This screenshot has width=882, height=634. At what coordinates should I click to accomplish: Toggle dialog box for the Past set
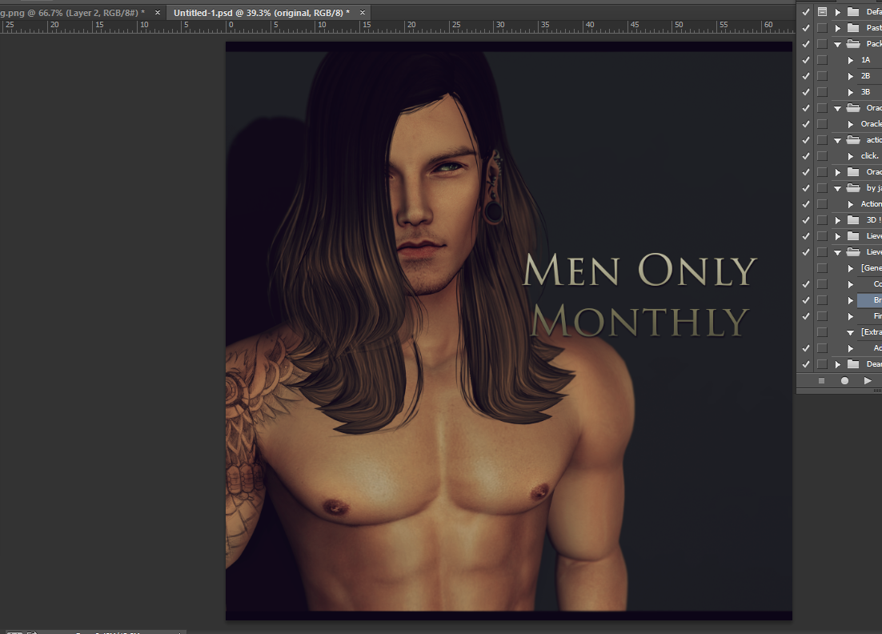click(x=823, y=27)
